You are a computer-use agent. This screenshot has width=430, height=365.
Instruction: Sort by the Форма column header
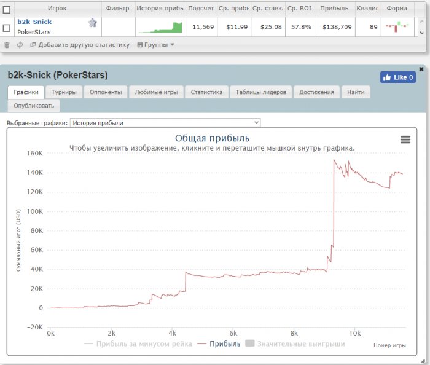397,9
